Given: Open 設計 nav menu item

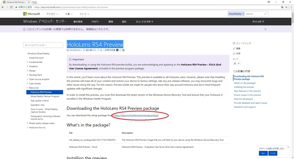Looking at the screenshot, I should coord(124,22).
